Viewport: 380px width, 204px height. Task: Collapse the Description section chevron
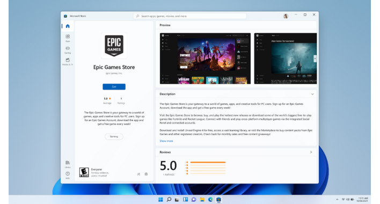312,94
